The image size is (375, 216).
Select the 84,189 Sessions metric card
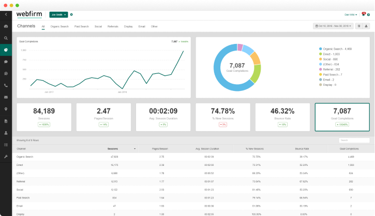point(44,117)
